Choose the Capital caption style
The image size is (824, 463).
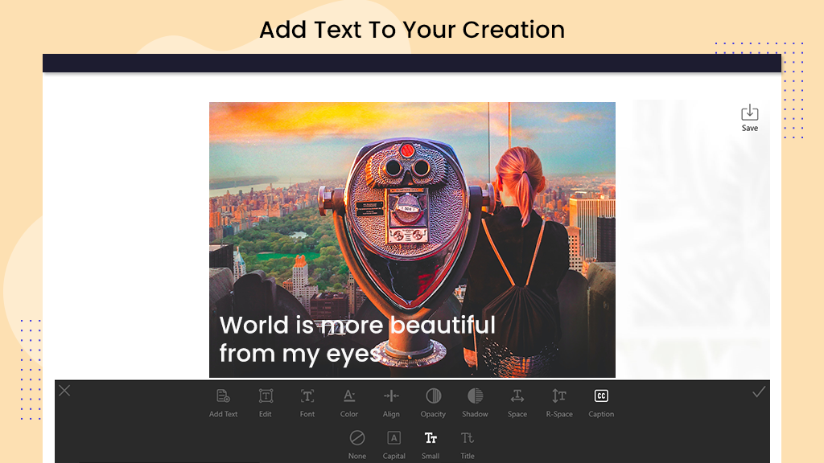(393, 445)
